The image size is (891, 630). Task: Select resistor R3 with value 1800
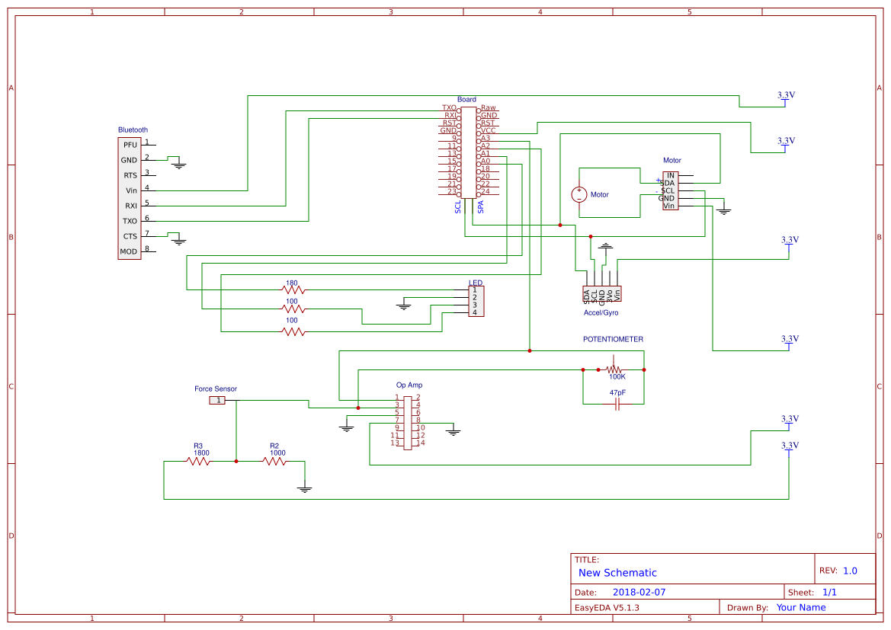click(x=198, y=460)
